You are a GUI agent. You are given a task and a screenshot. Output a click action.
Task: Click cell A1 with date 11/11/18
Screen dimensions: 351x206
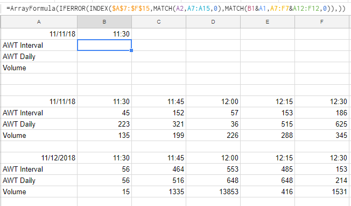39,34
